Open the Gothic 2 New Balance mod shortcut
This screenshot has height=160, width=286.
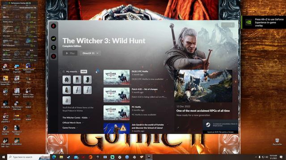click(x=28, y=93)
